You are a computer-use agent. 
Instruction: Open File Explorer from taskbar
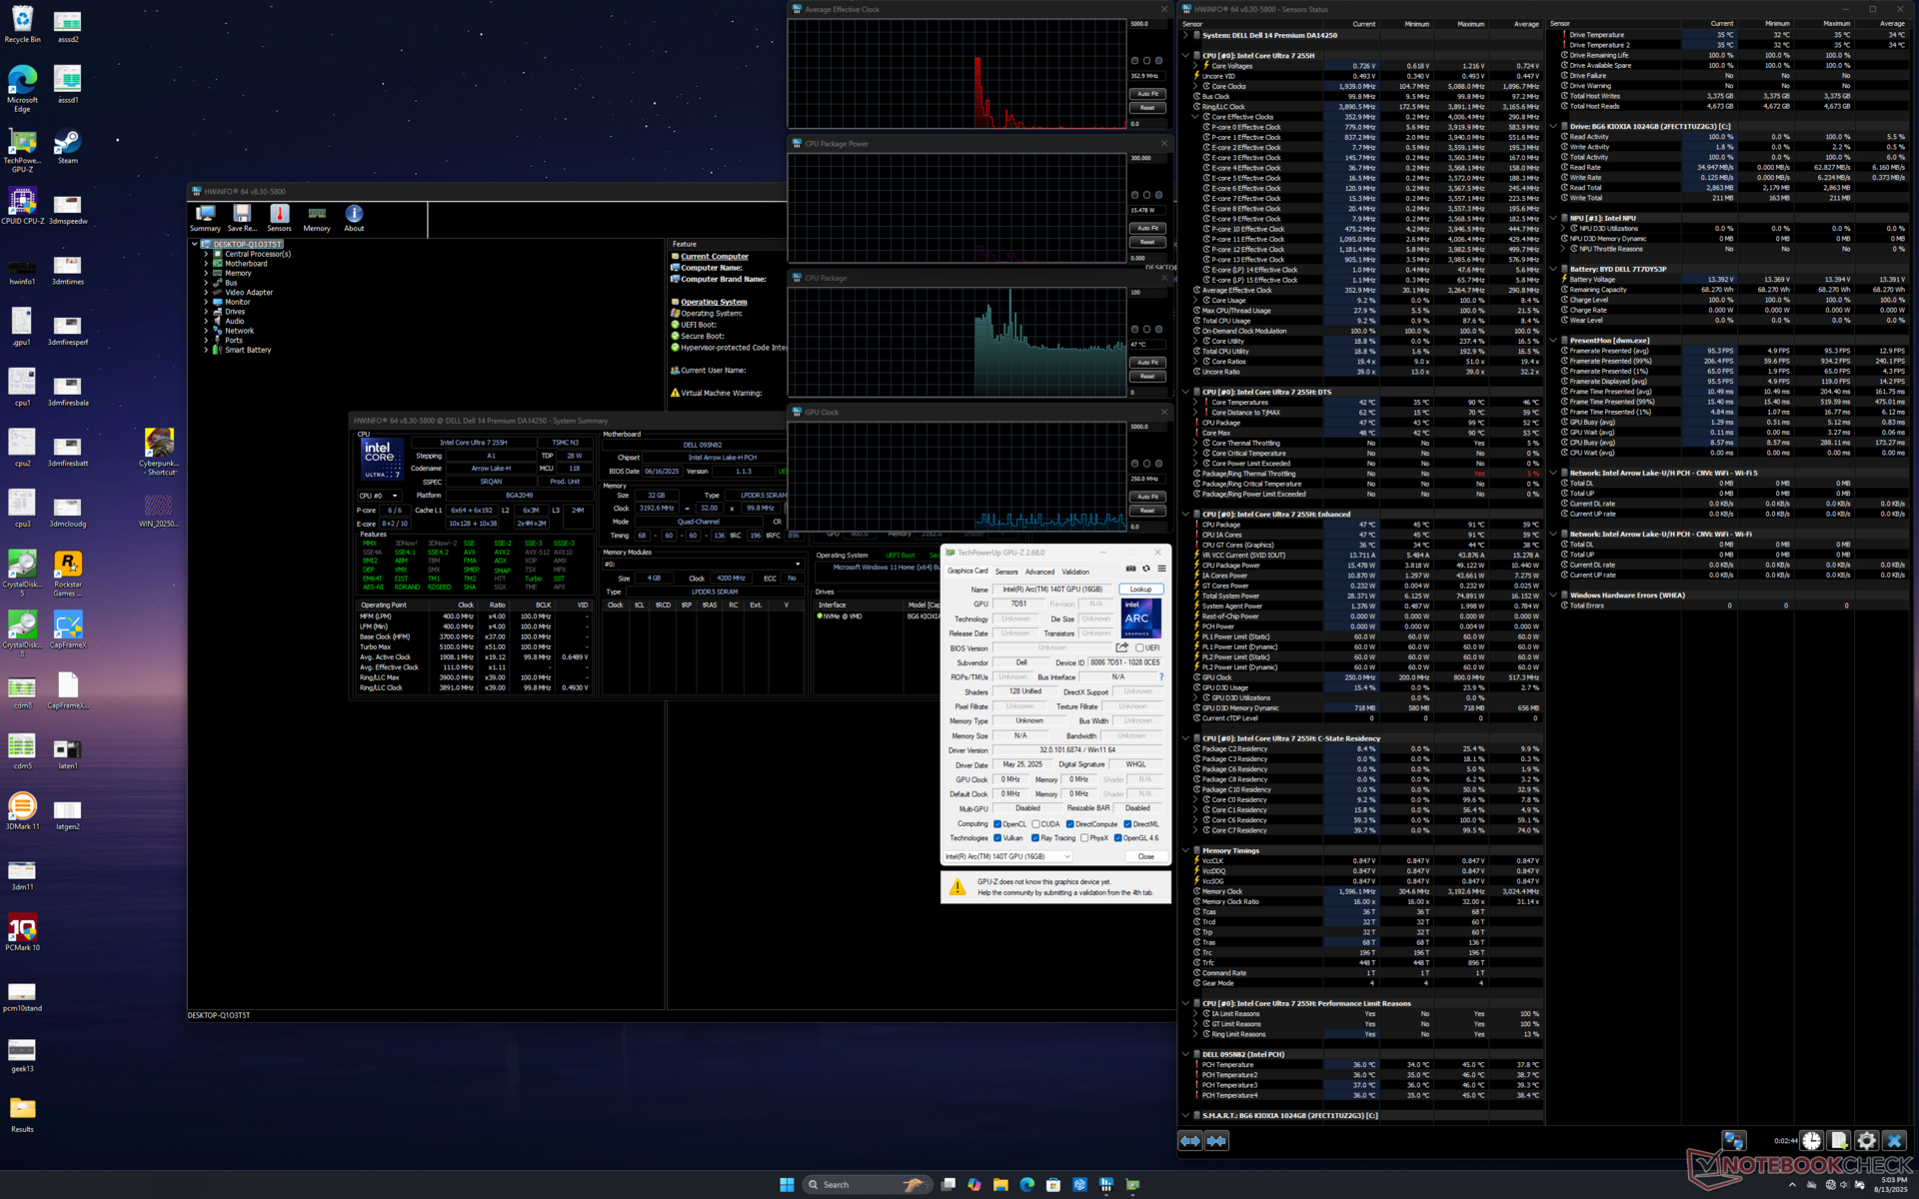[1000, 1184]
